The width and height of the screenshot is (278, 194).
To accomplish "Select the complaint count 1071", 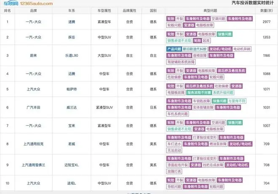I will tap(267, 89).
